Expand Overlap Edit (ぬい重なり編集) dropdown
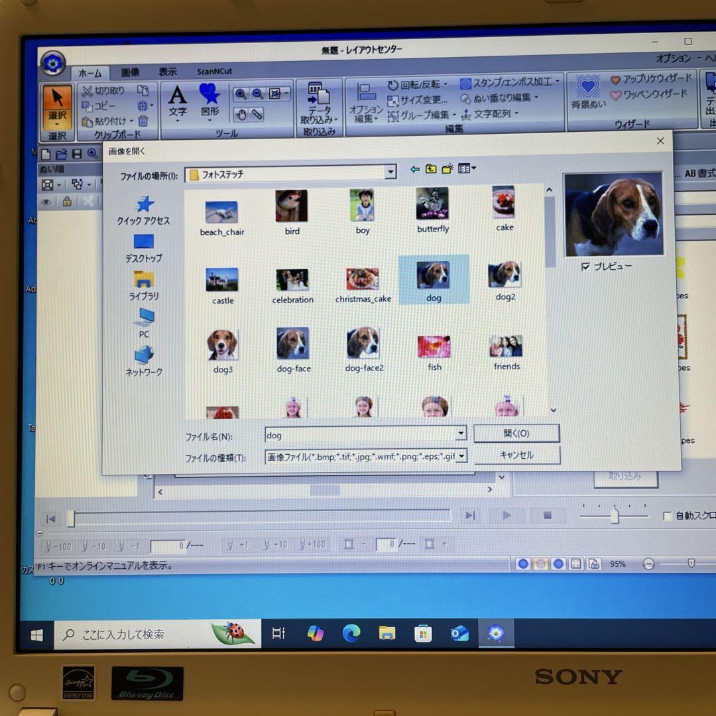The image size is (716, 716). click(x=536, y=97)
